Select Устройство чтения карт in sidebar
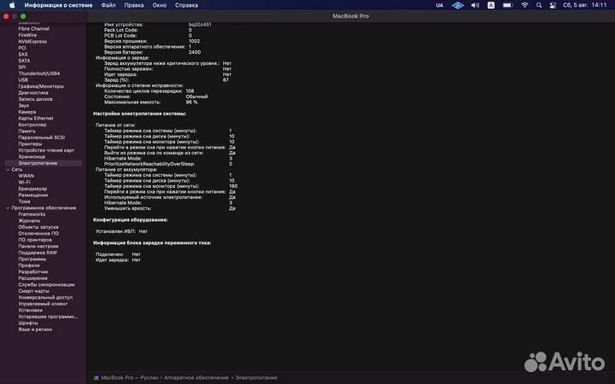The image size is (615, 384). click(46, 150)
